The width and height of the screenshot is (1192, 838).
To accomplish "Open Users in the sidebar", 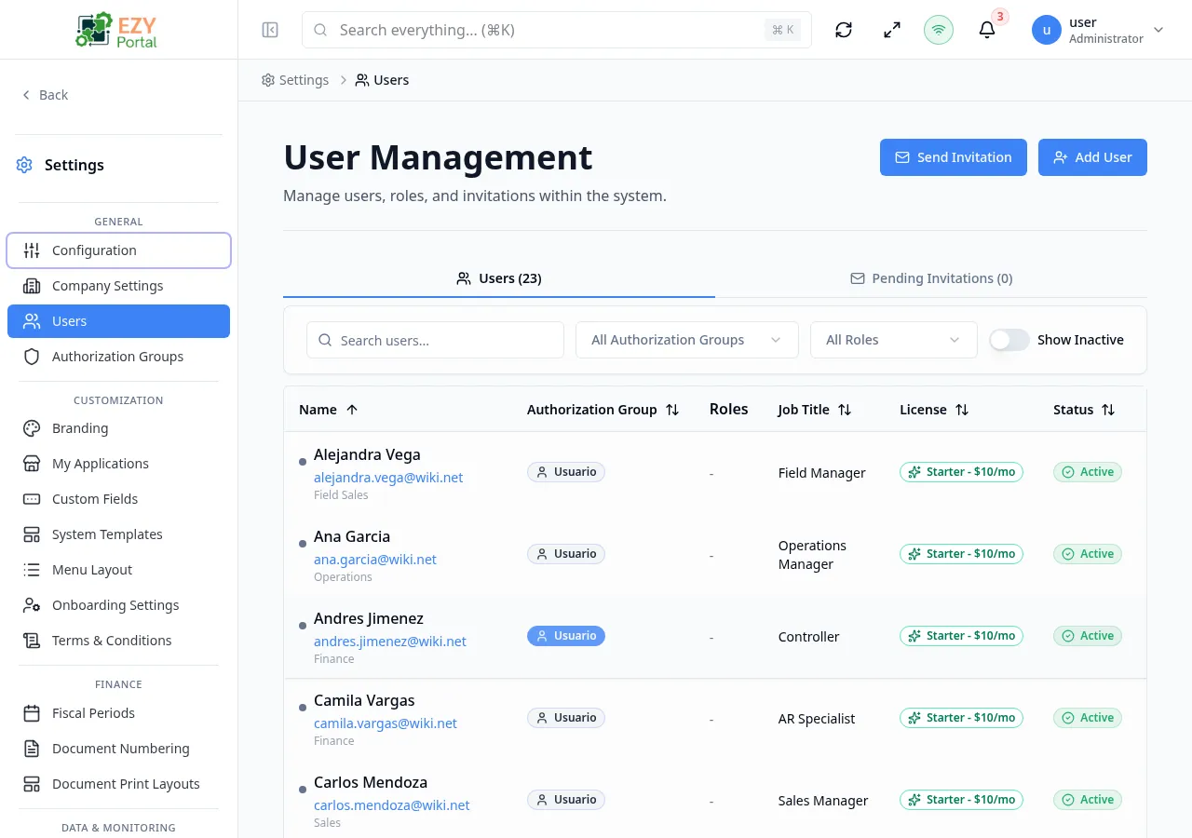I will (x=118, y=321).
